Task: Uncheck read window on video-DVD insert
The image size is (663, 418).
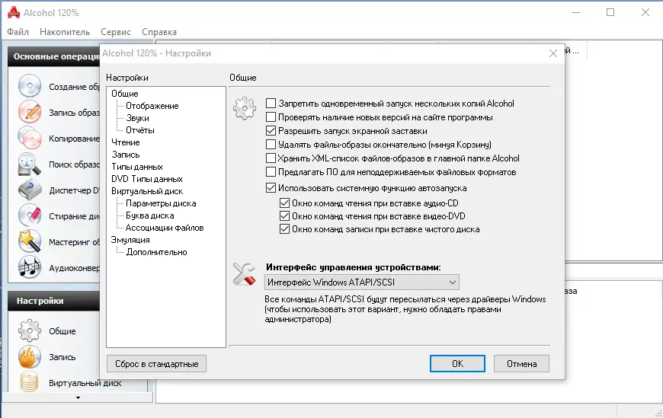Action: 284,216
